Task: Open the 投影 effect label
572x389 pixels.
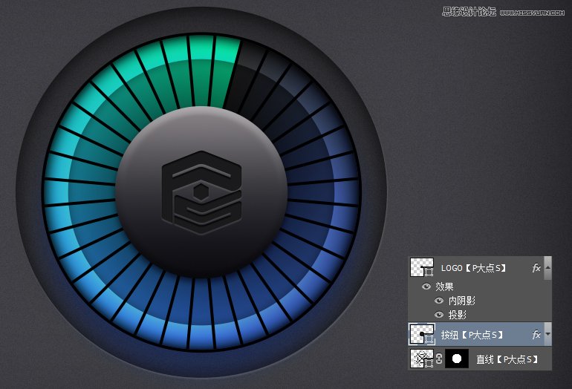Action: point(458,315)
